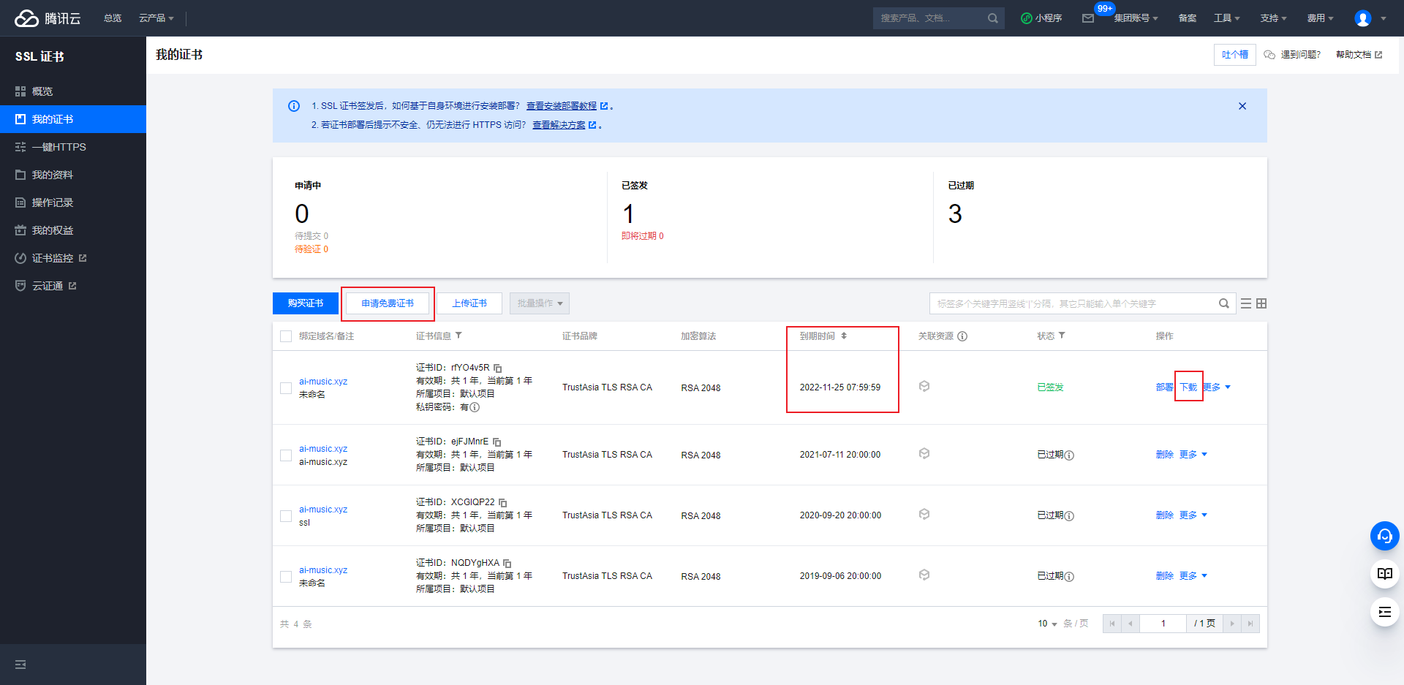Viewport: 1404px width, 685px height.
Task: Click related resource icon for 2022-11-25 row
Action: [x=924, y=386]
